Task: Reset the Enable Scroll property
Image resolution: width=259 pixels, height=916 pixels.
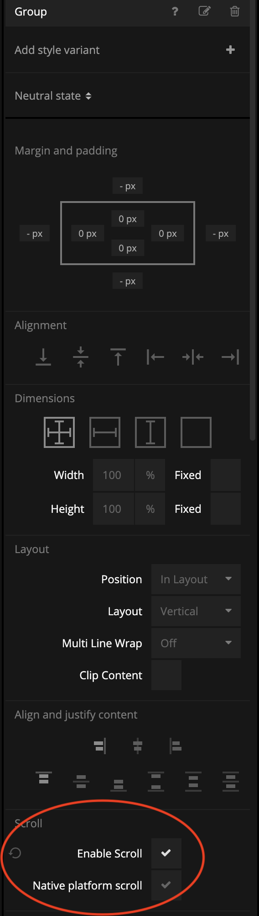Action: point(15,853)
